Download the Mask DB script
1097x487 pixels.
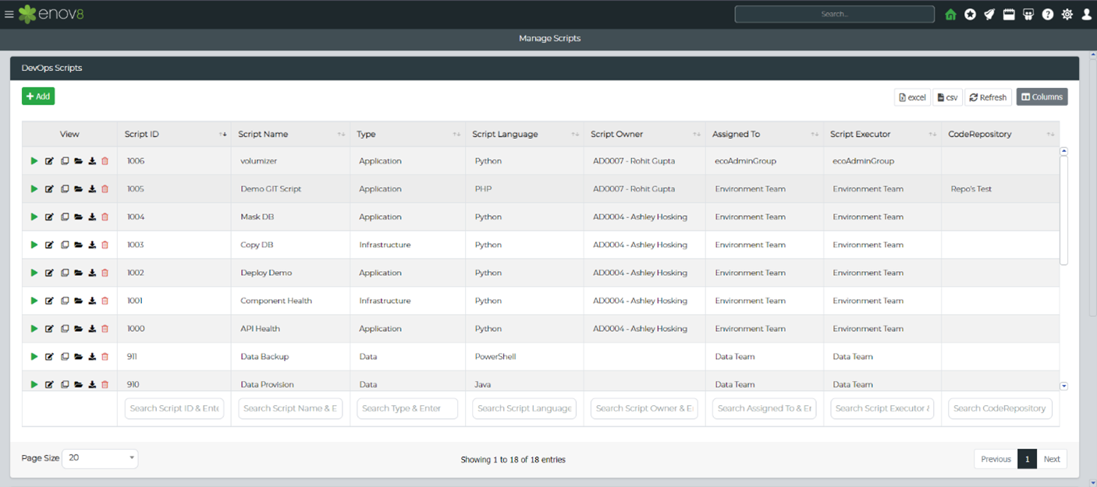click(x=91, y=217)
